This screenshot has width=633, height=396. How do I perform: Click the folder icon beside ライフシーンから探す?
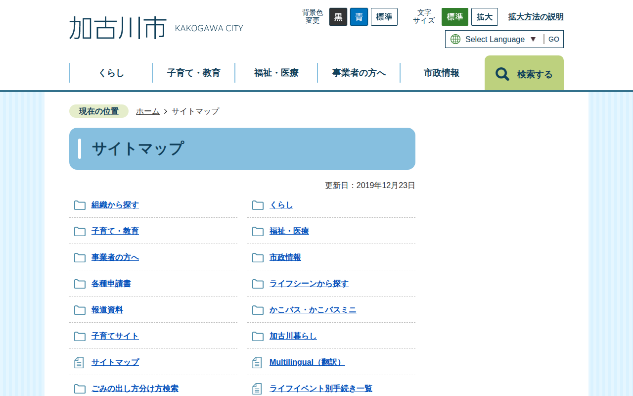click(x=258, y=284)
